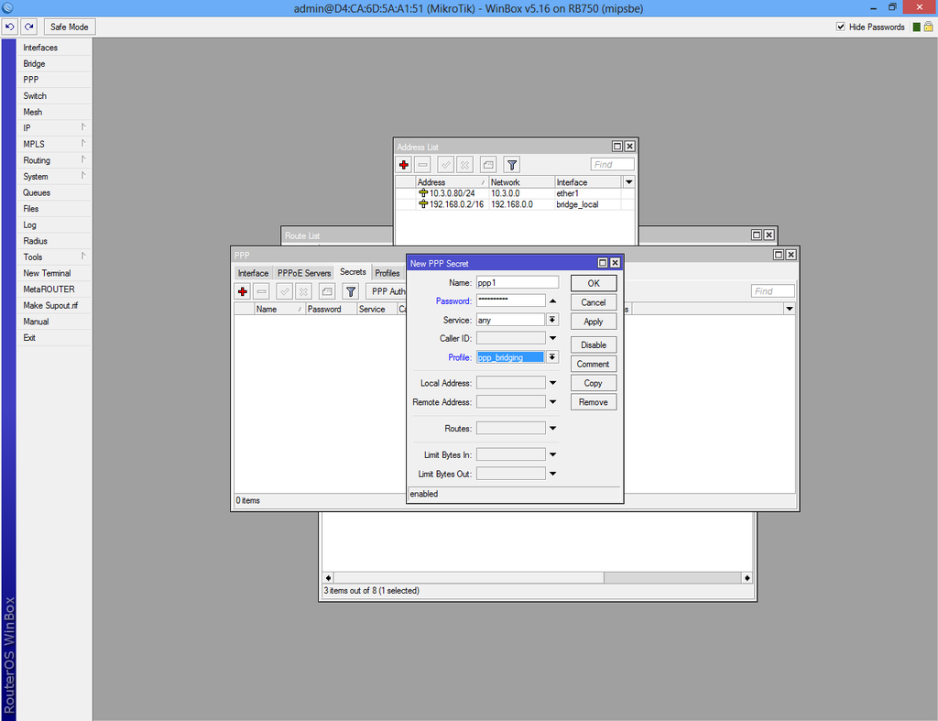Open the Queues menu in the sidebar
Viewport: 938px width, 721px height.
37,192
